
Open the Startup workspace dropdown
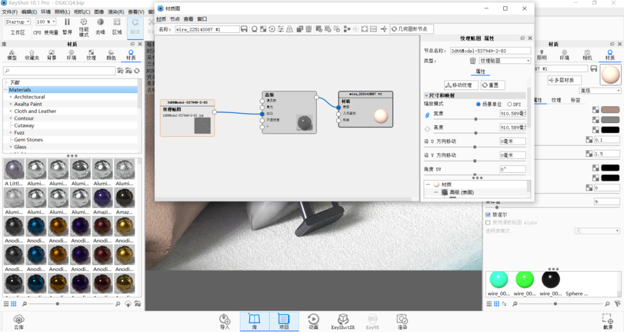click(x=17, y=22)
